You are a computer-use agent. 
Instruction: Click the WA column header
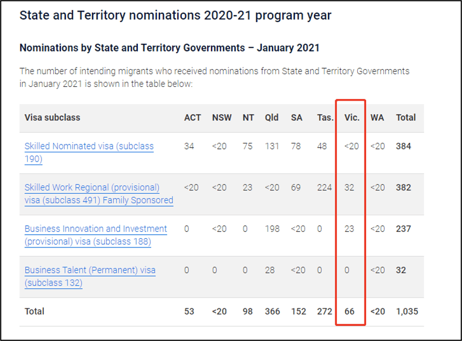tap(377, 117)
